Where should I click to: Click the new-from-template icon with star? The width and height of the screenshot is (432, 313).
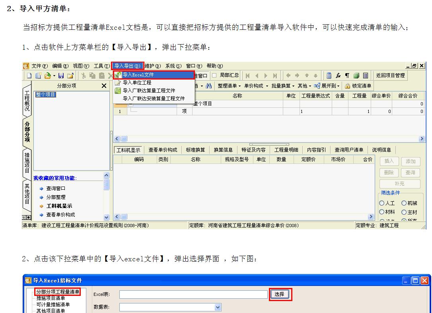coord(38,76)
